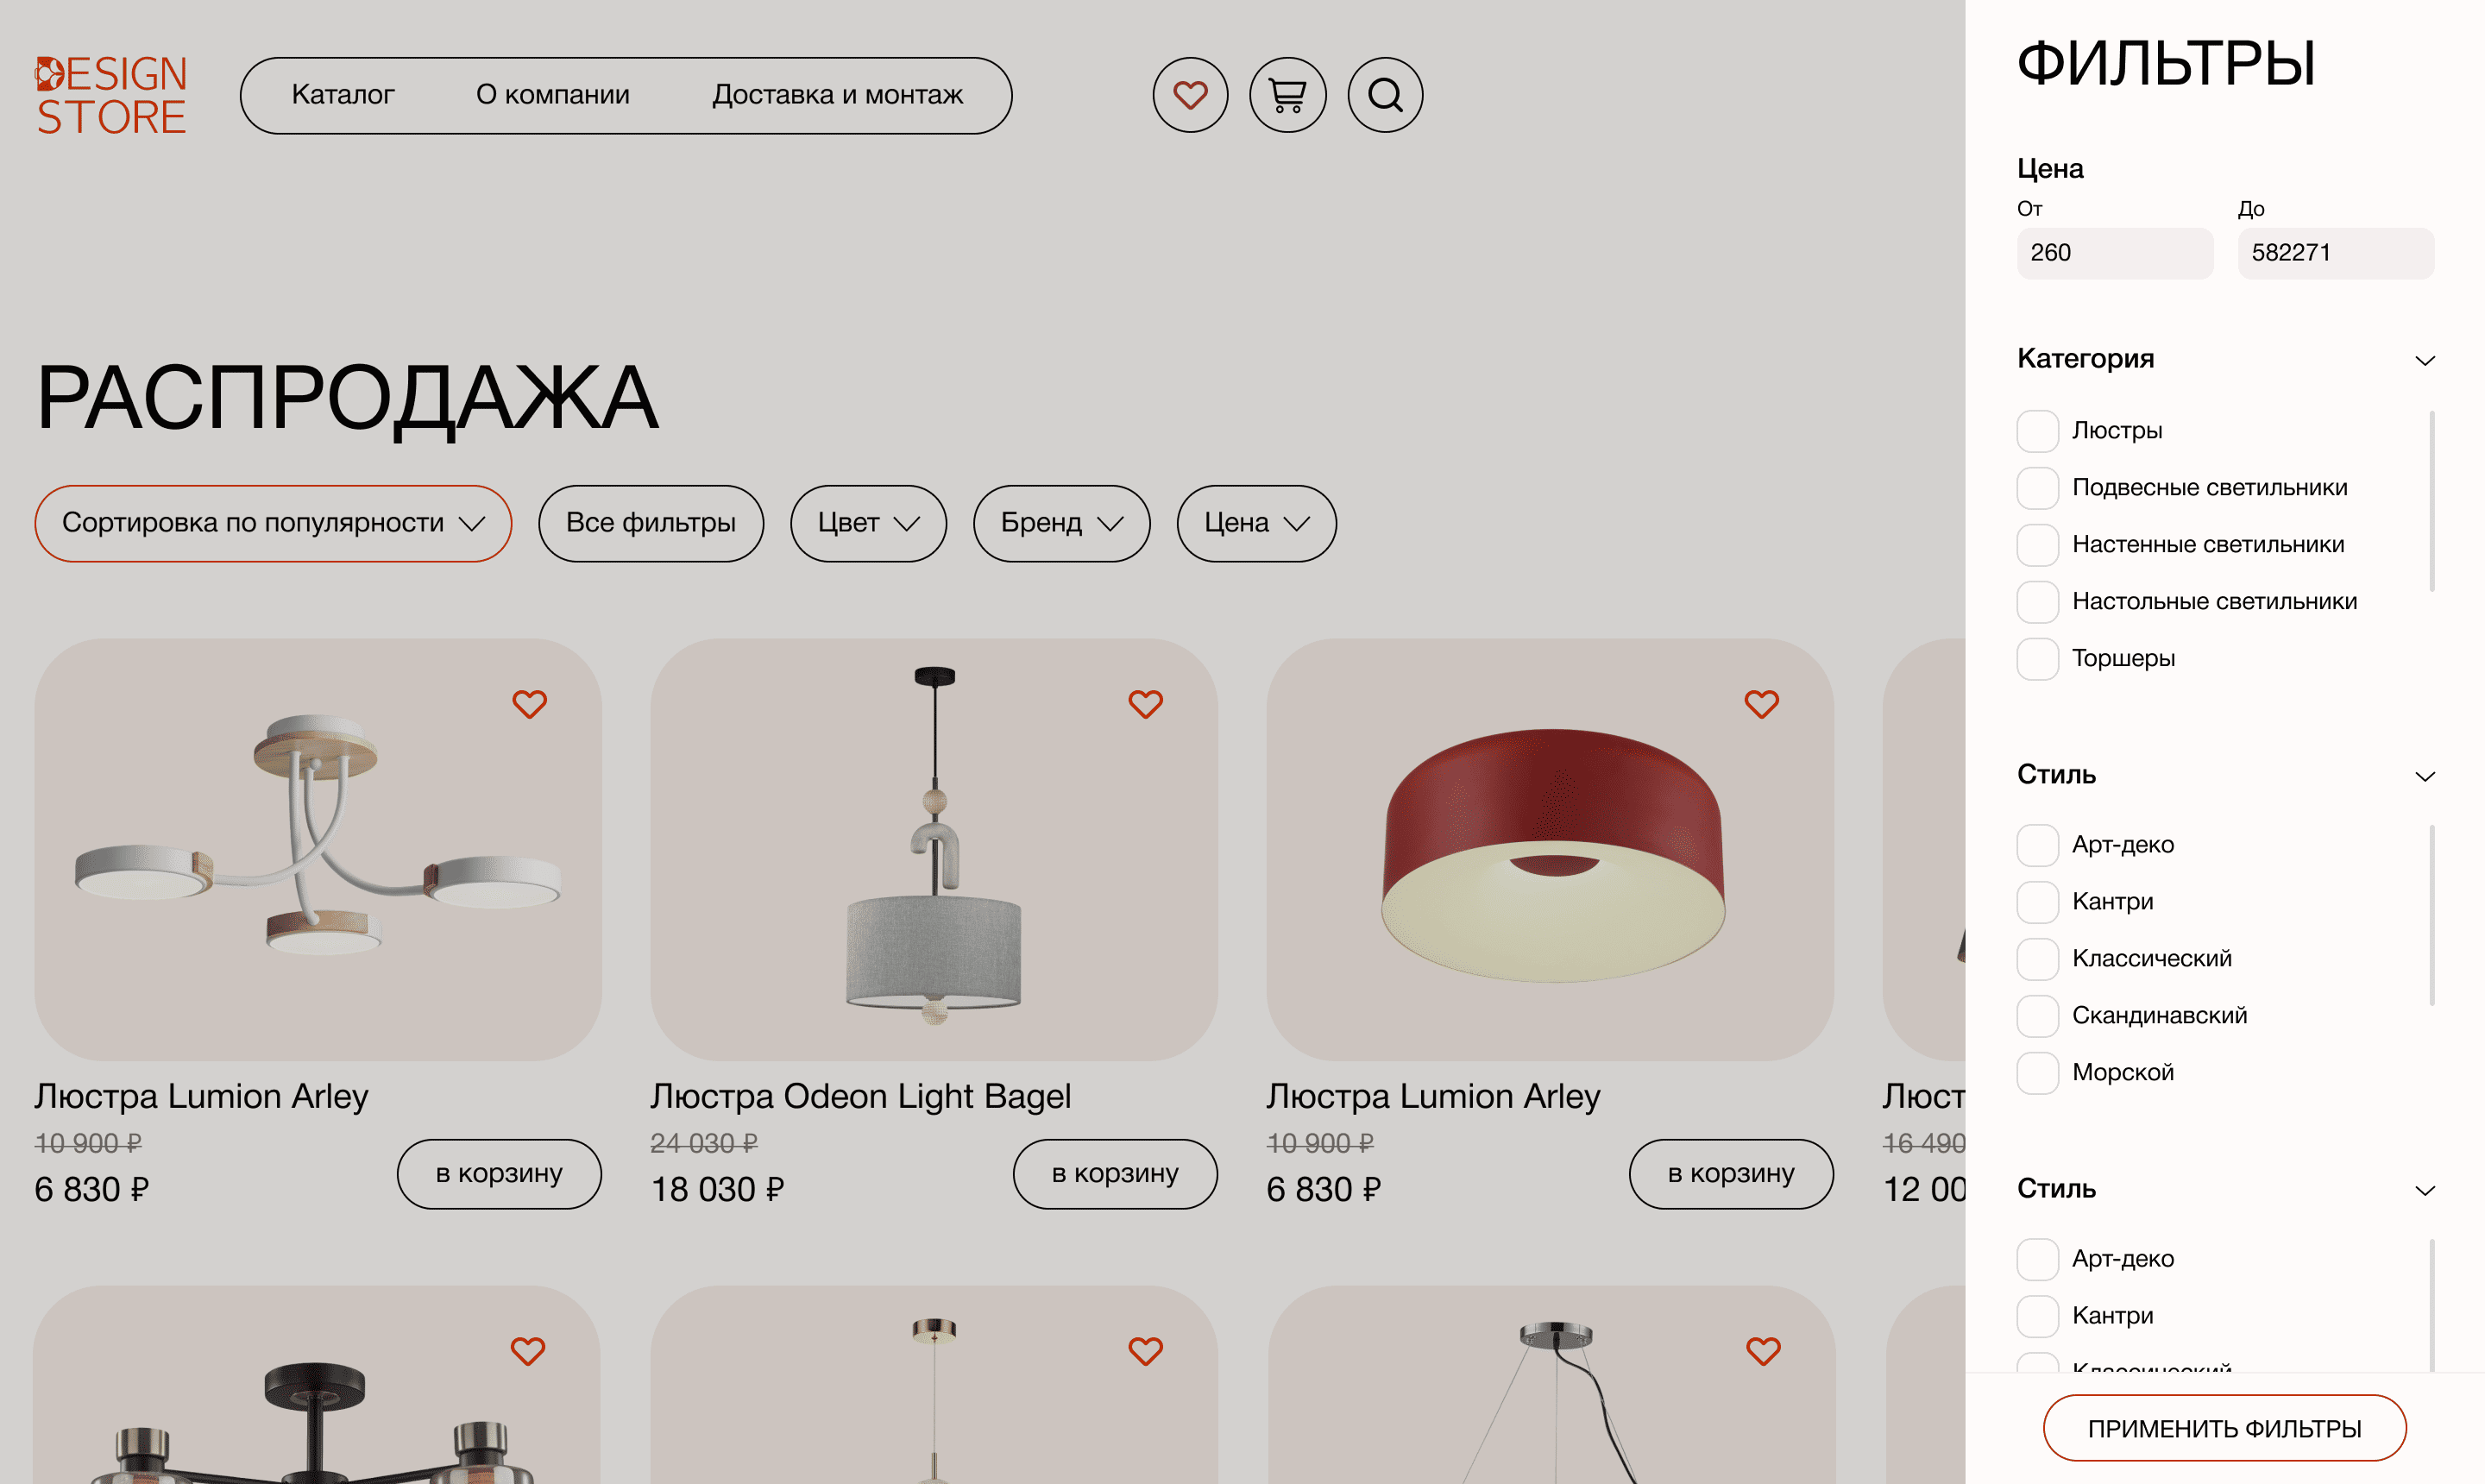This screenshot has width=2485, height=1484.
Task: Open the shopping cart icon
Action: tap(1287, 95)
